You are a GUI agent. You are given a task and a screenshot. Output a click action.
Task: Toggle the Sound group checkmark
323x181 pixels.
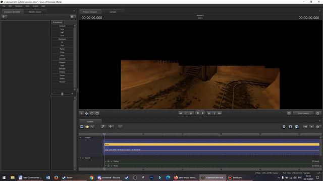pyautogui.click(x=83, y=158)
